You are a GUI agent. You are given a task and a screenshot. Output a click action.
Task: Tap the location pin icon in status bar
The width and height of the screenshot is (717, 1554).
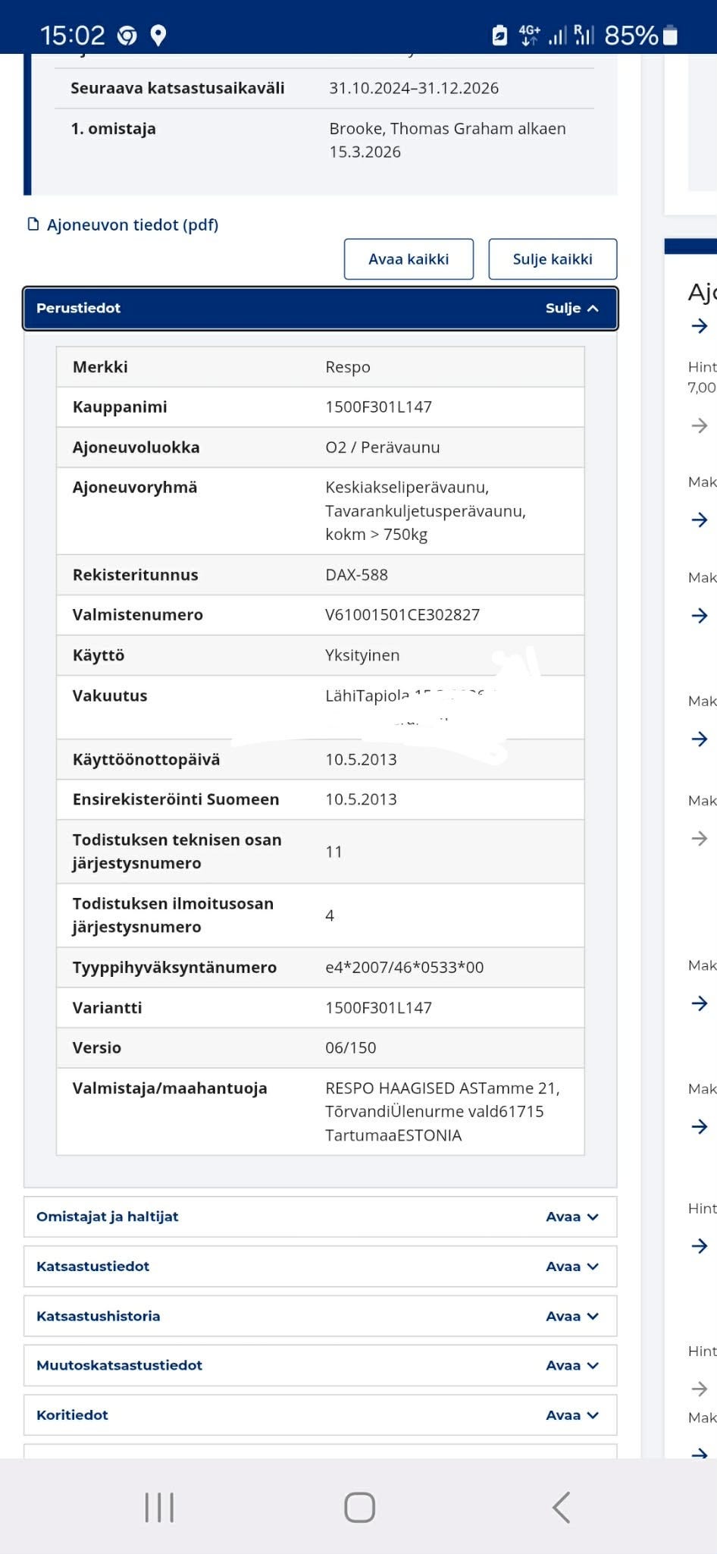[158, 35]
